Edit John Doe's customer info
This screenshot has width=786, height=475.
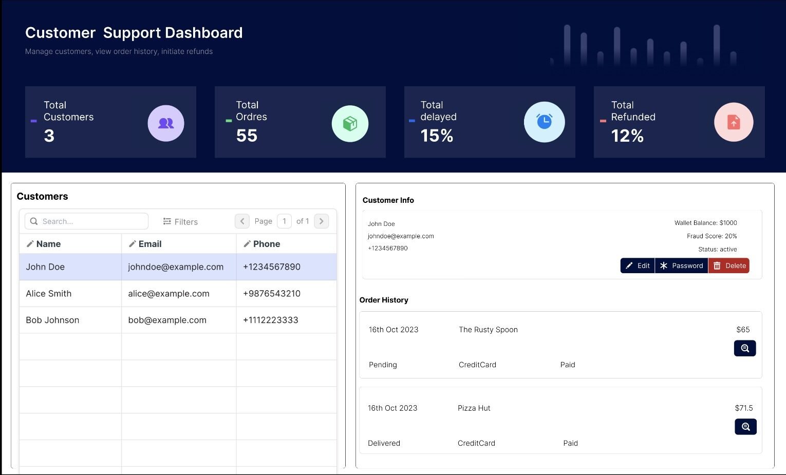(637, 265)
